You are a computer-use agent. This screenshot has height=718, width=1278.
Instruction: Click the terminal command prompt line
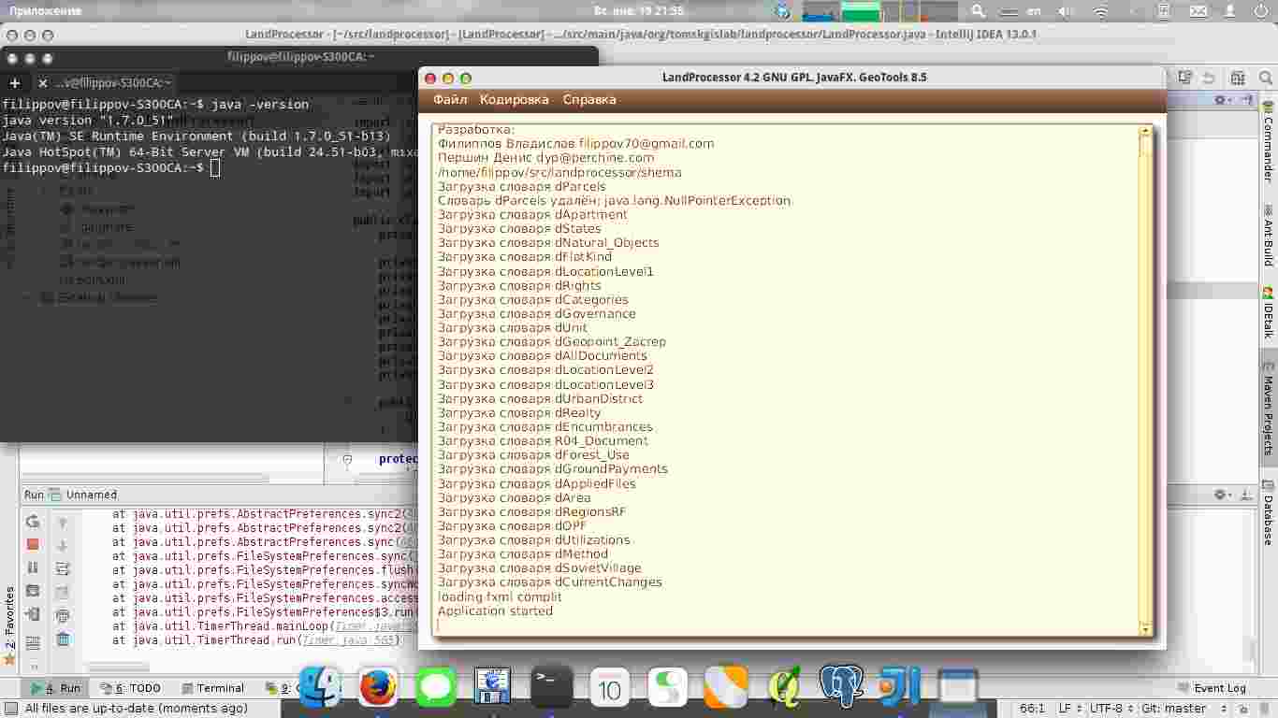coord(110,168)
